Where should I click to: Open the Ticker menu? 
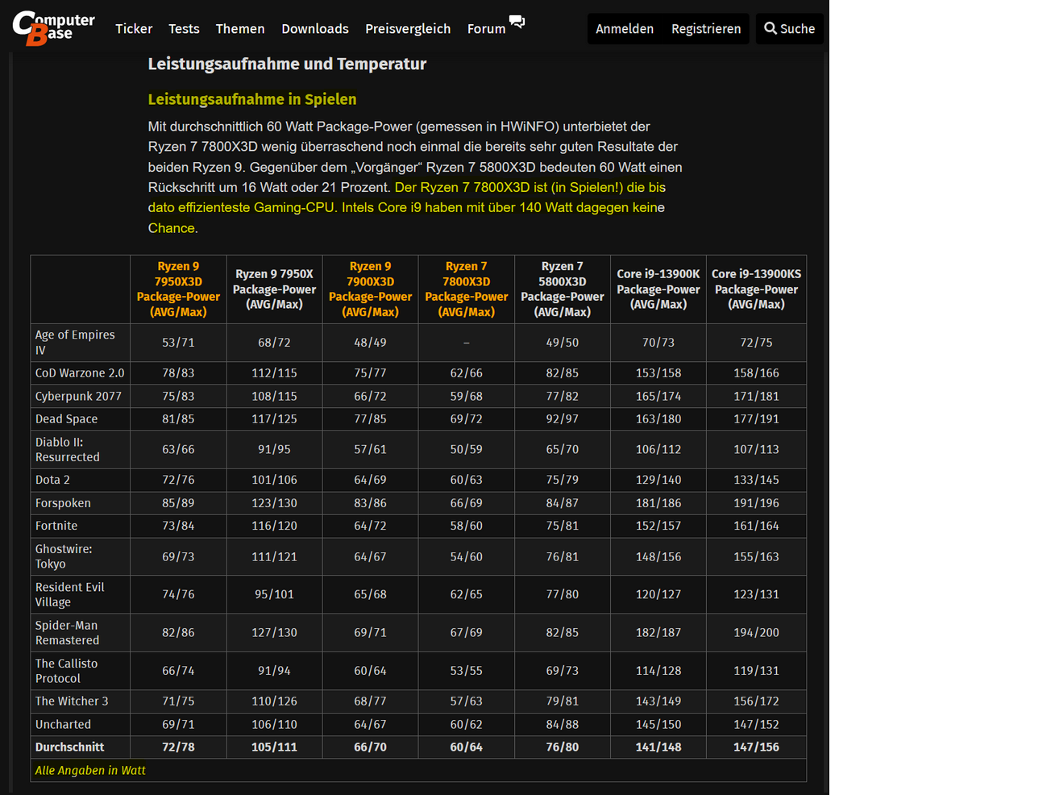tap(134, 29)
